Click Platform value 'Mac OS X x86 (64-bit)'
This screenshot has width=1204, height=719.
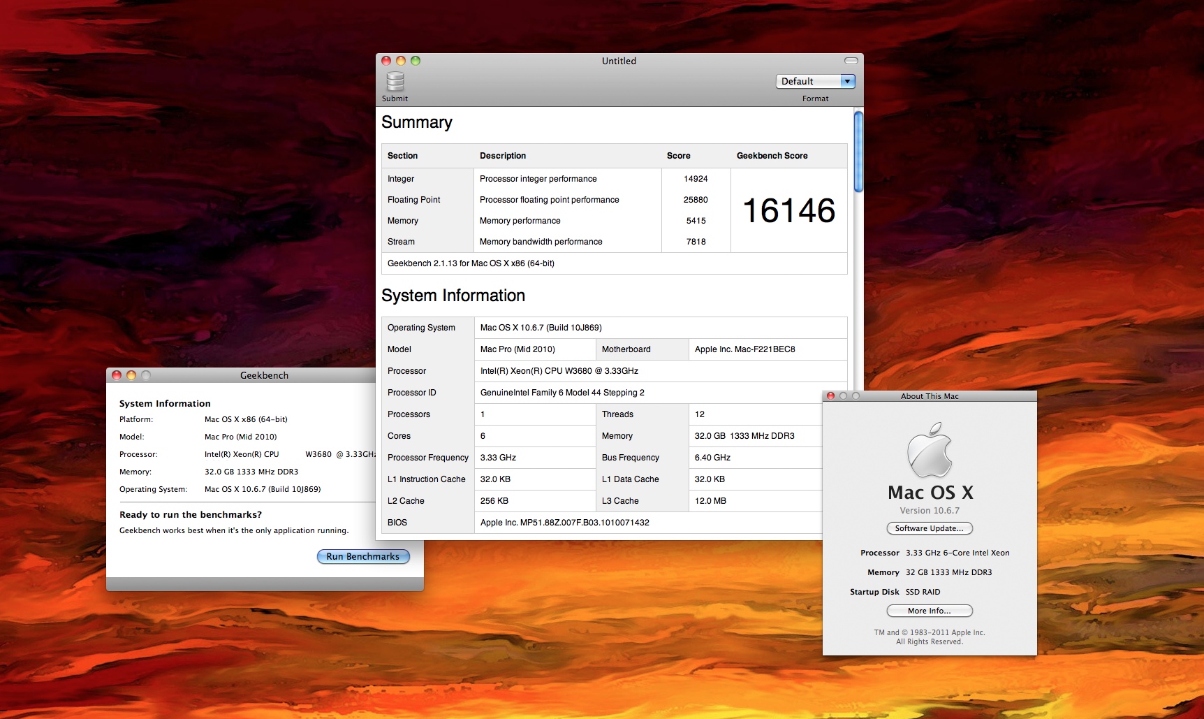pyautogui.click(x=246, y=419)
